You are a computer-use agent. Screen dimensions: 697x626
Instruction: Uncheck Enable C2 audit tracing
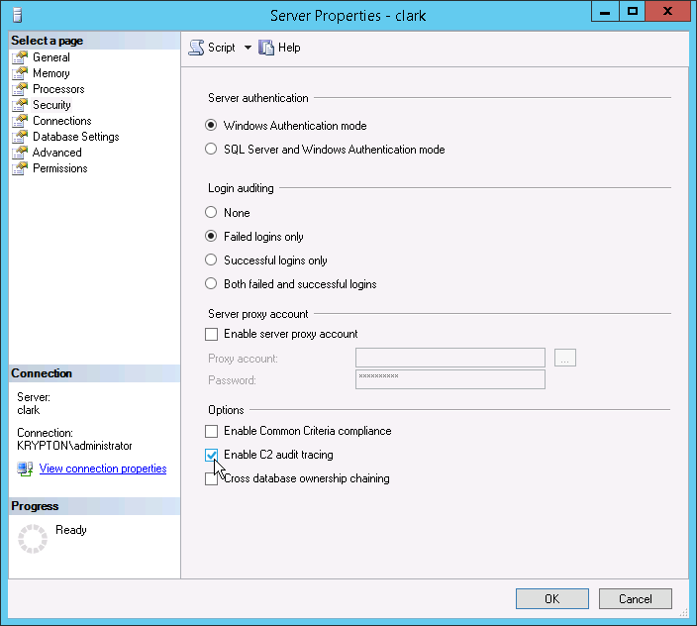(x=212, y=455)
